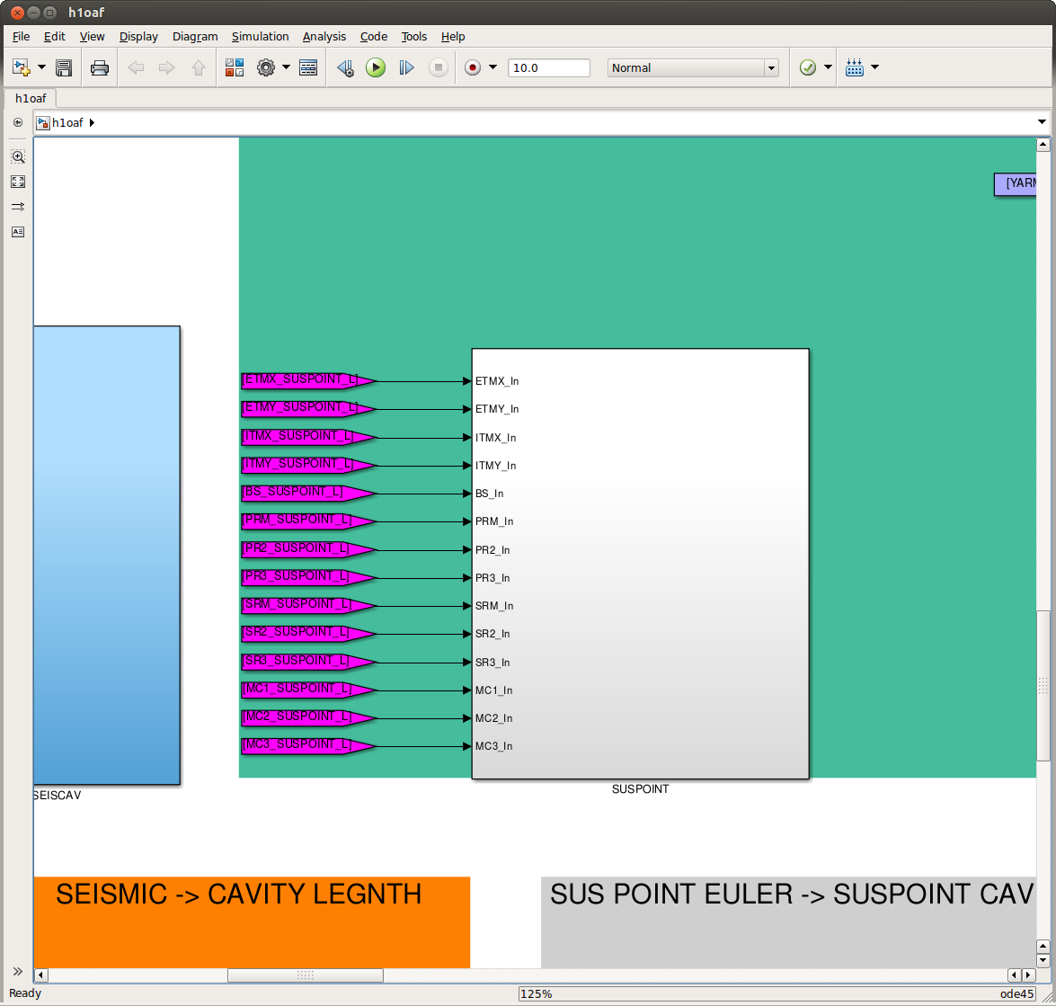The image size is (1056, 1006).
Task: Click the vertical scrollbar up arrow
Action: (x=1043, y=145)
